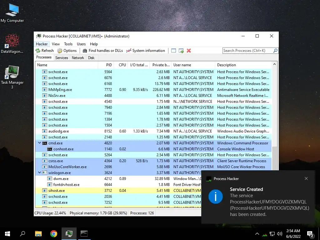The width and height of the screenshot is (320, 240).
Task: Open the DataWagon desktop shortcut
Action: tap(12, 43)
